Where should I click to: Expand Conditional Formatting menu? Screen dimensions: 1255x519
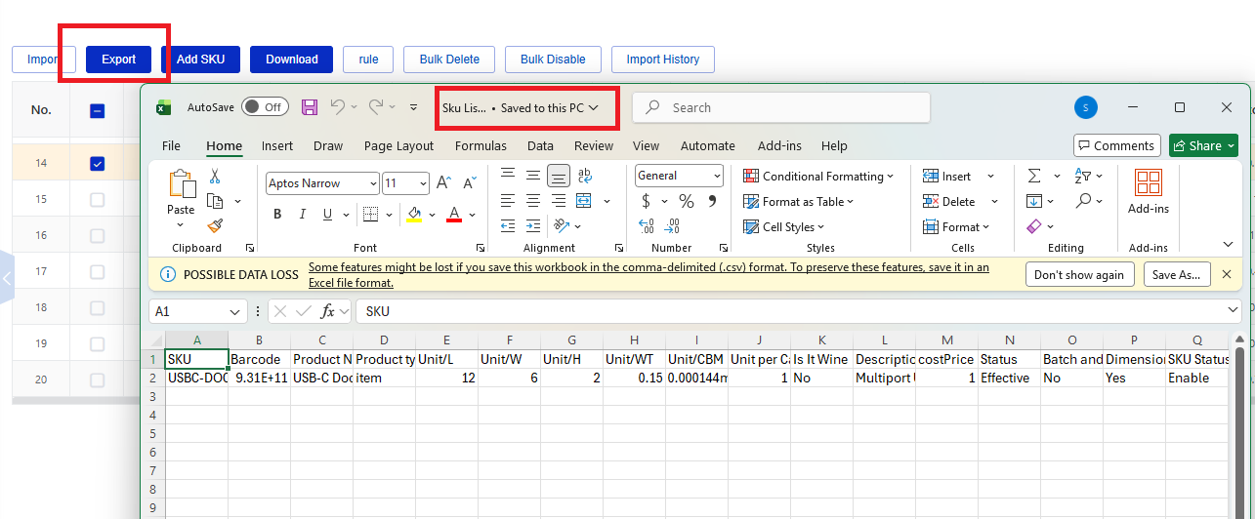[x=818, y=177]
